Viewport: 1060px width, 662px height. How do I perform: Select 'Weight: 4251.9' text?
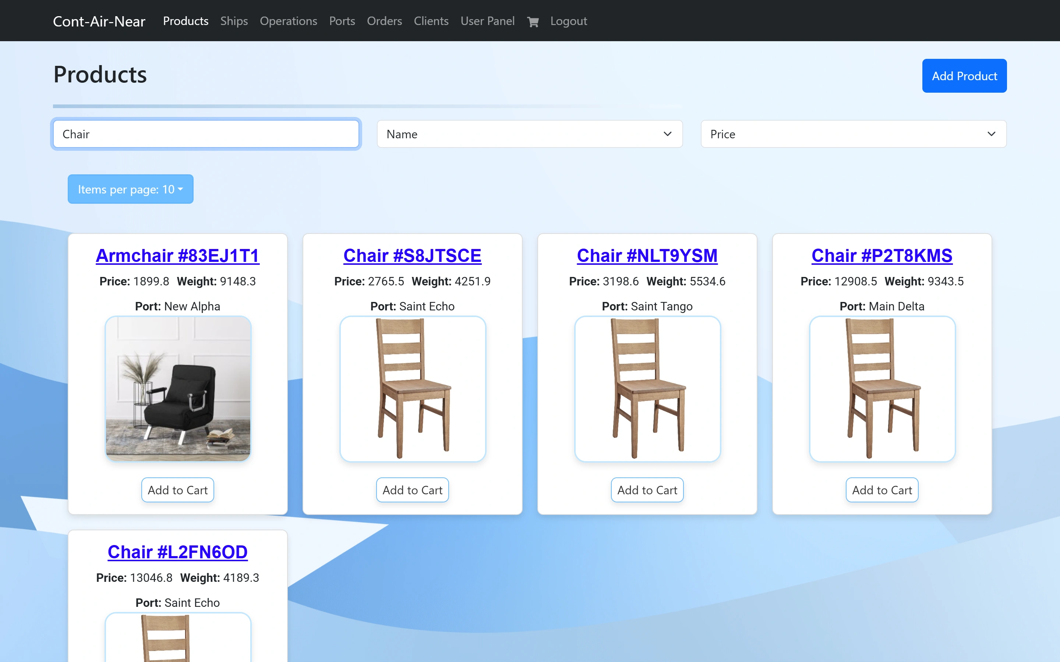point(451,281)
